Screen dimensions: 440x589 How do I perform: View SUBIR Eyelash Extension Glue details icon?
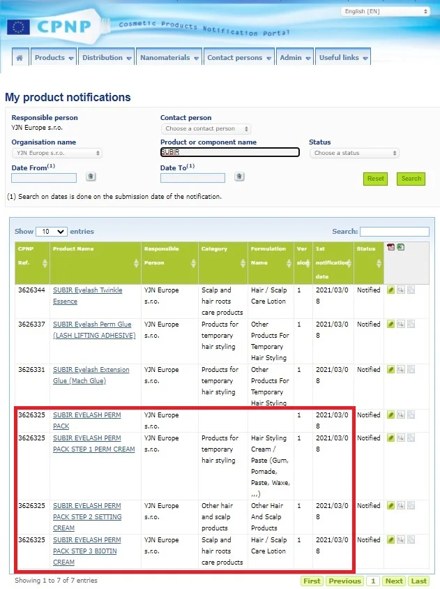[x=401, y=370]
